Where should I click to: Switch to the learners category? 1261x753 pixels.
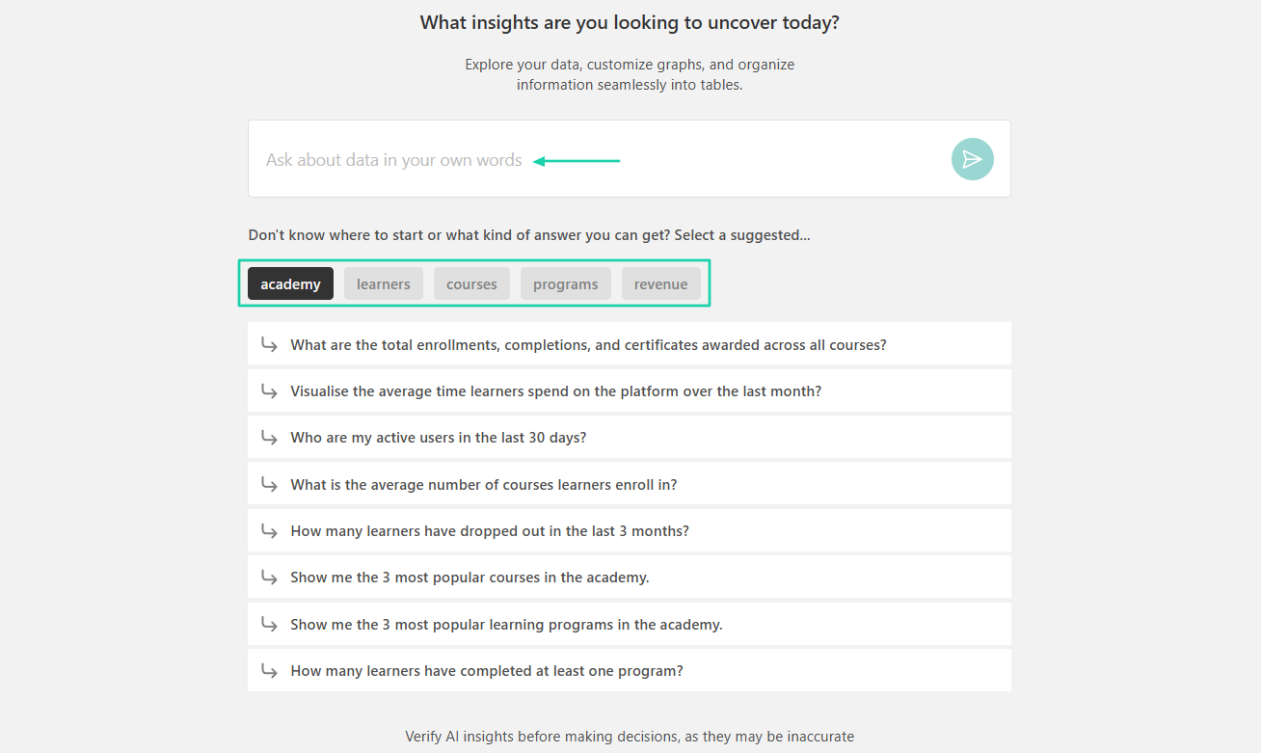[384, 283]
